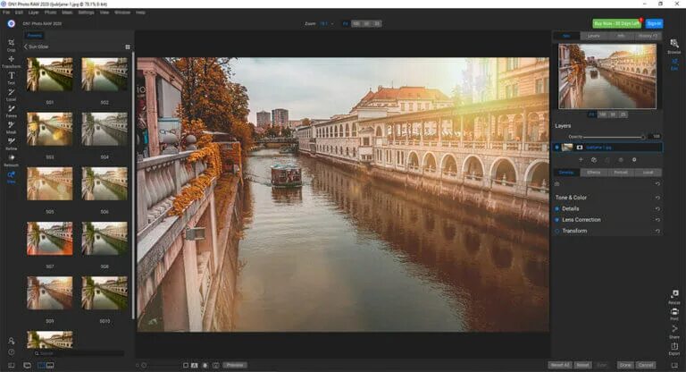
Task: Toggle the Lens Correction pane on/off
Action: coord(557,220)
